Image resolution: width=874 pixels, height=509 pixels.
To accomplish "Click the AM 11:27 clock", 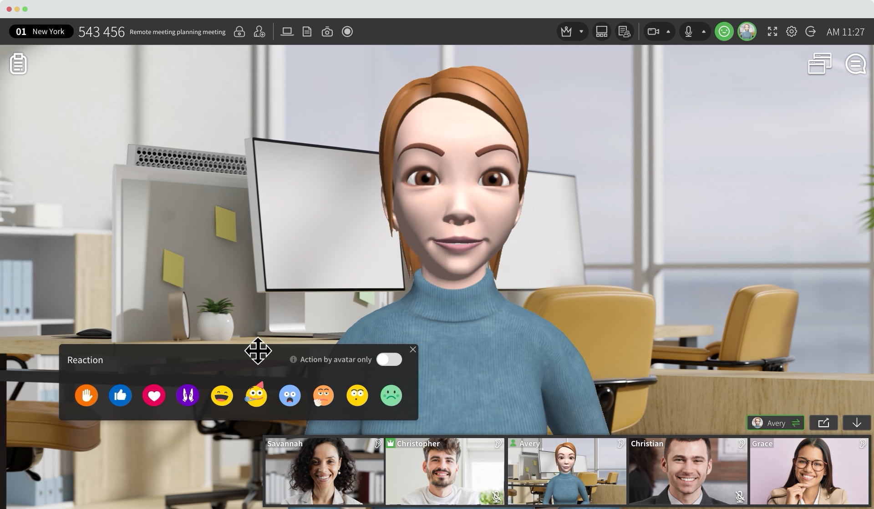I will point(845,32).
